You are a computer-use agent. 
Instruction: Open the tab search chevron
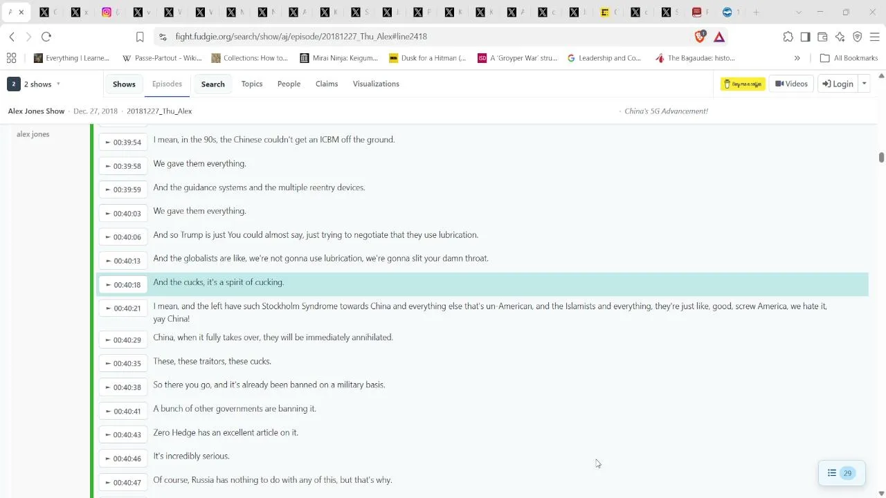click(x=799, y=12)
